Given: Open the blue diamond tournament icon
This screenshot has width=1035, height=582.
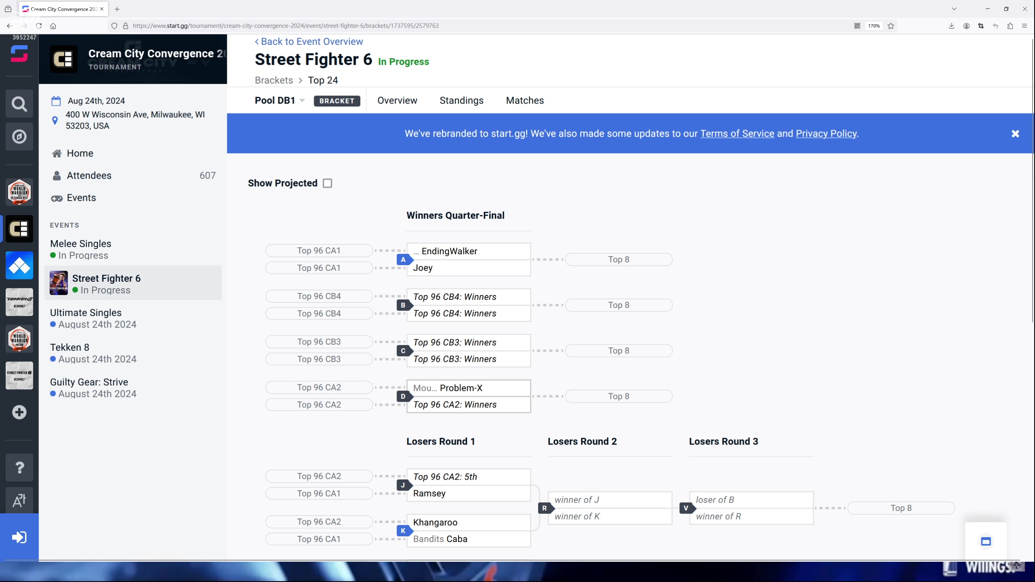Looking at the screenshot, I should [x=19, y=266].
